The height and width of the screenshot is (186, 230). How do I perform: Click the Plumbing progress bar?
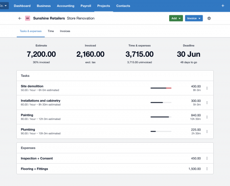(x=161, y=131)
